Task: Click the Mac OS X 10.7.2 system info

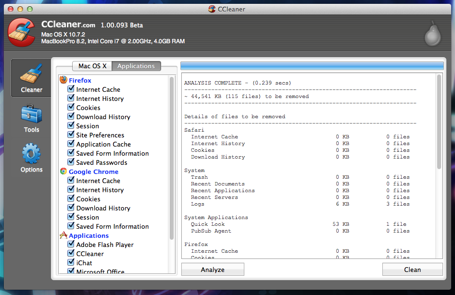Action: click(x=63, y=35)
